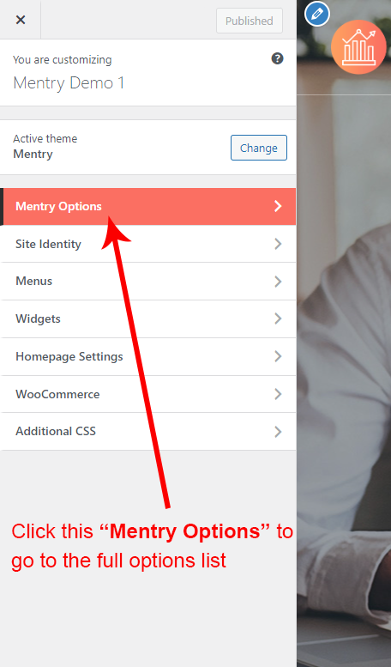This screenshot has width=391, height=667.
Task: Open the Additional CSS section
Action: pyautogui.click(x=147, y=431)
